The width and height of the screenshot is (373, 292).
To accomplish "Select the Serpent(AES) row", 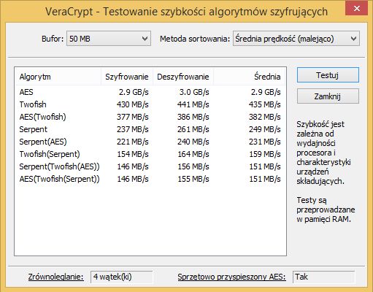I will coord(150,142).
